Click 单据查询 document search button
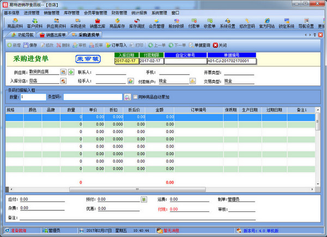 (x=199, y=45)
